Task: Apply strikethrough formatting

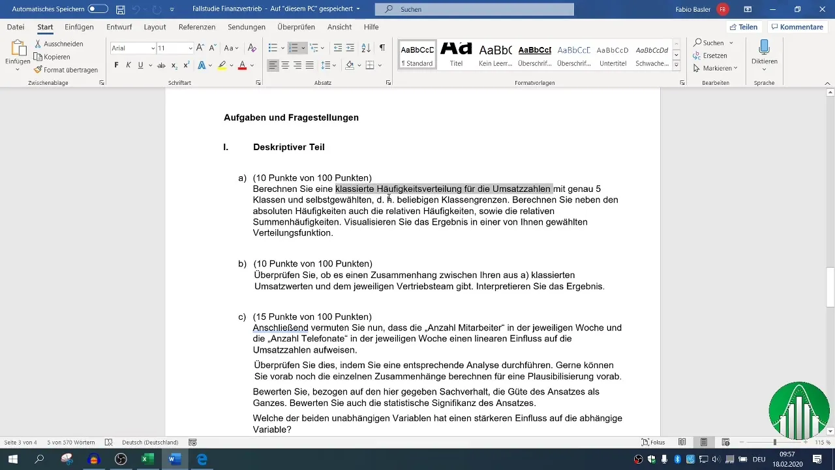Action: point(161,65)
